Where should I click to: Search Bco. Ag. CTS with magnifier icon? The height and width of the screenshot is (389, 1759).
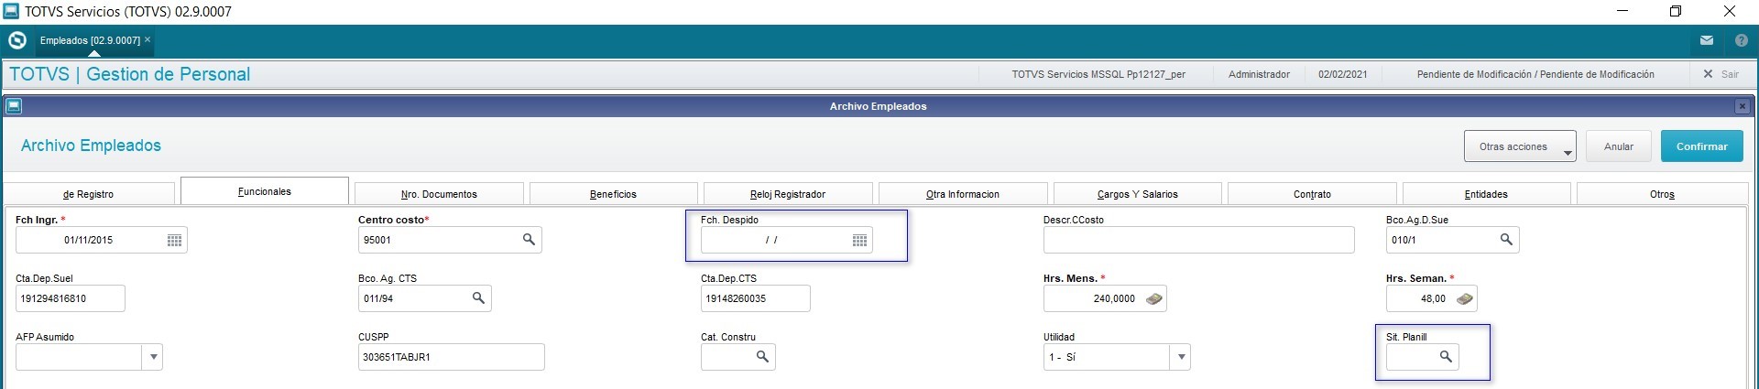click(x=478, y=297)
